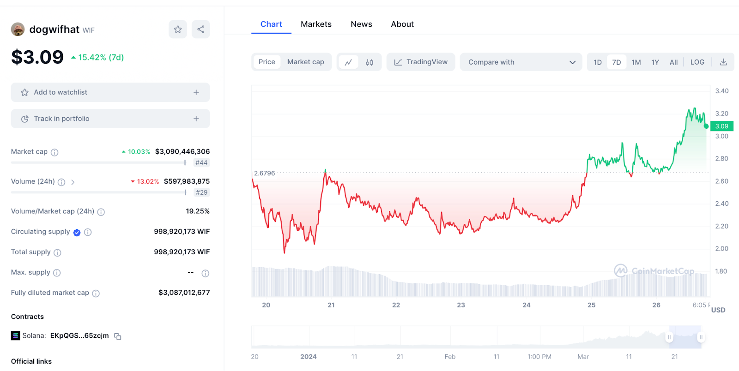Click right handle of range selector
The width and height of the screenshot is (739, 371).
701,337
